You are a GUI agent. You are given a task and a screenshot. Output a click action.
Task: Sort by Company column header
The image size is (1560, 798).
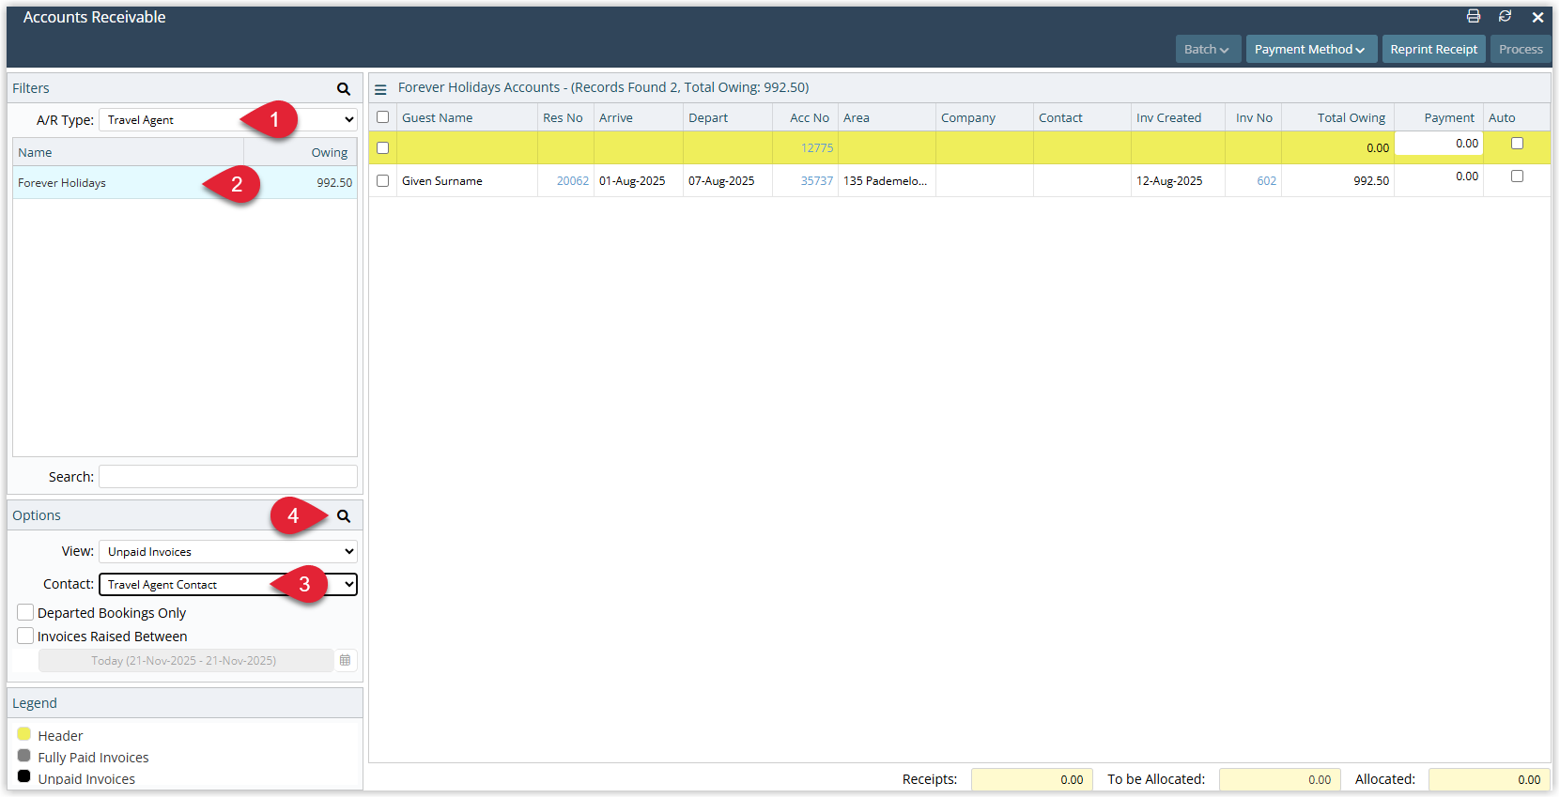[984, 117]
